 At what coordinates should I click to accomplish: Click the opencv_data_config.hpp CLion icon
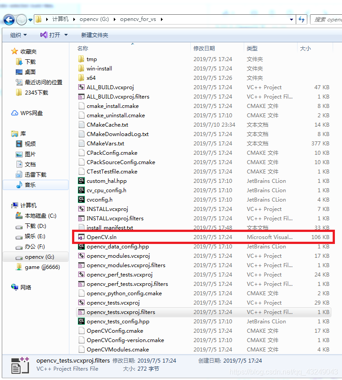81,247
